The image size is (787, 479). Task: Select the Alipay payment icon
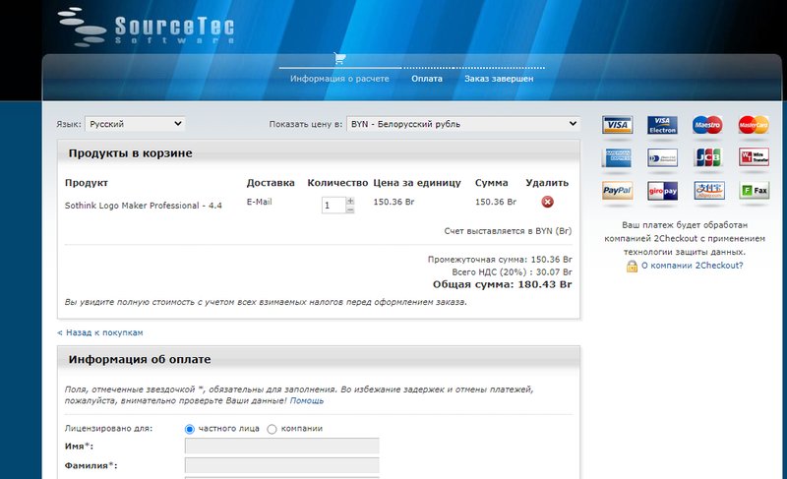(708, 191)
